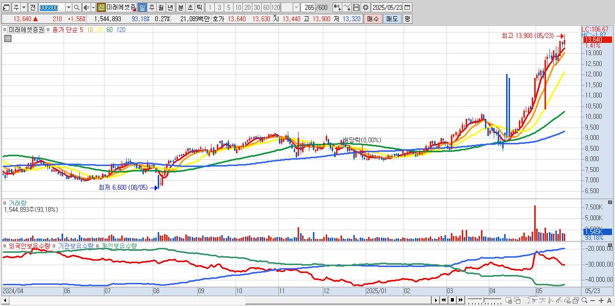The image size is (615, 306).
Task: Click the volume panel's top-right corner button
Action: (611, 202)
